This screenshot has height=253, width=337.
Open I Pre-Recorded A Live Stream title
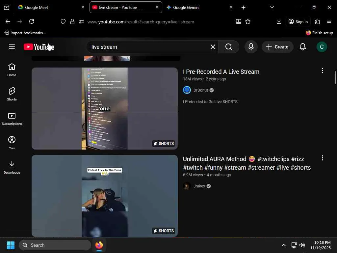click(x=221, y=71)
